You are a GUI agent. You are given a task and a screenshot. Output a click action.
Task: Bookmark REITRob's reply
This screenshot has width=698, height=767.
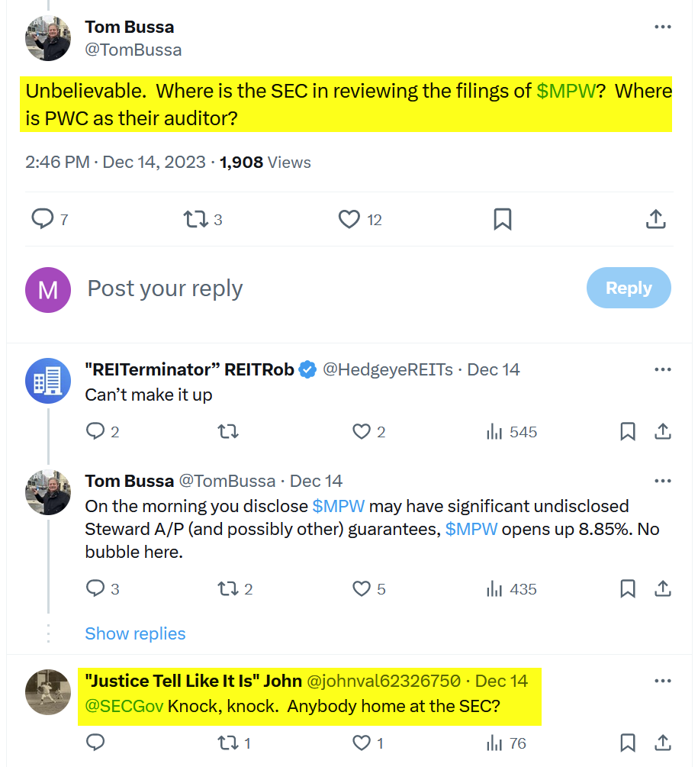click(x=628, y=432)
